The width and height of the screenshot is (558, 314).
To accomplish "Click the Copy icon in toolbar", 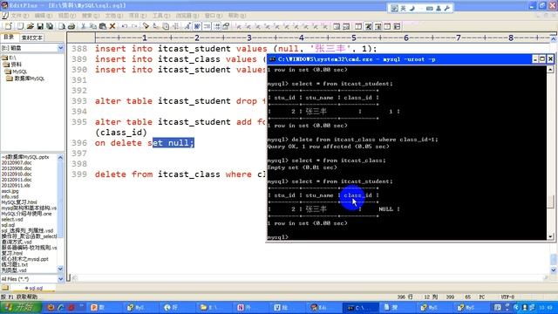I will (x=93, y=26).
